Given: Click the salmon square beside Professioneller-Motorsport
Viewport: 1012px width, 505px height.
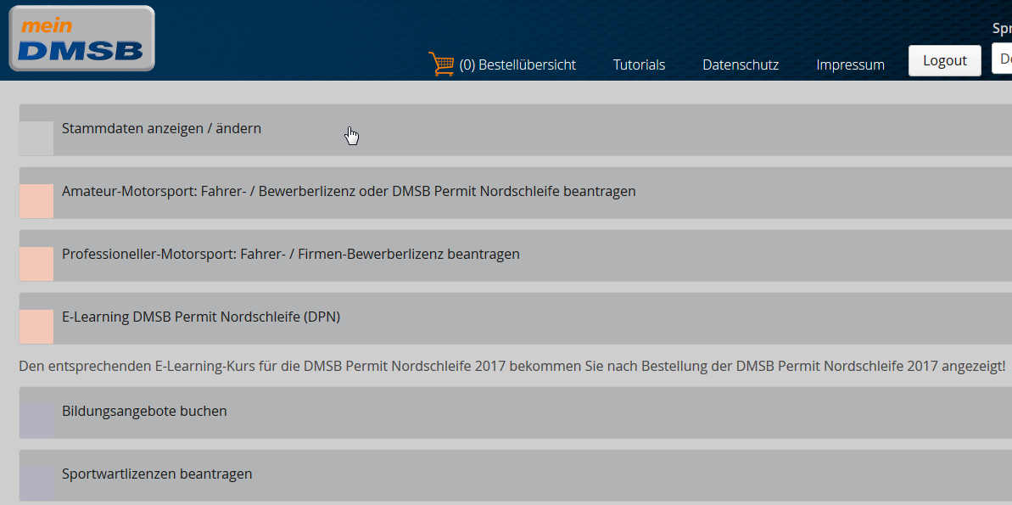Looking at the screenshot, I should (x=36, y=264).
